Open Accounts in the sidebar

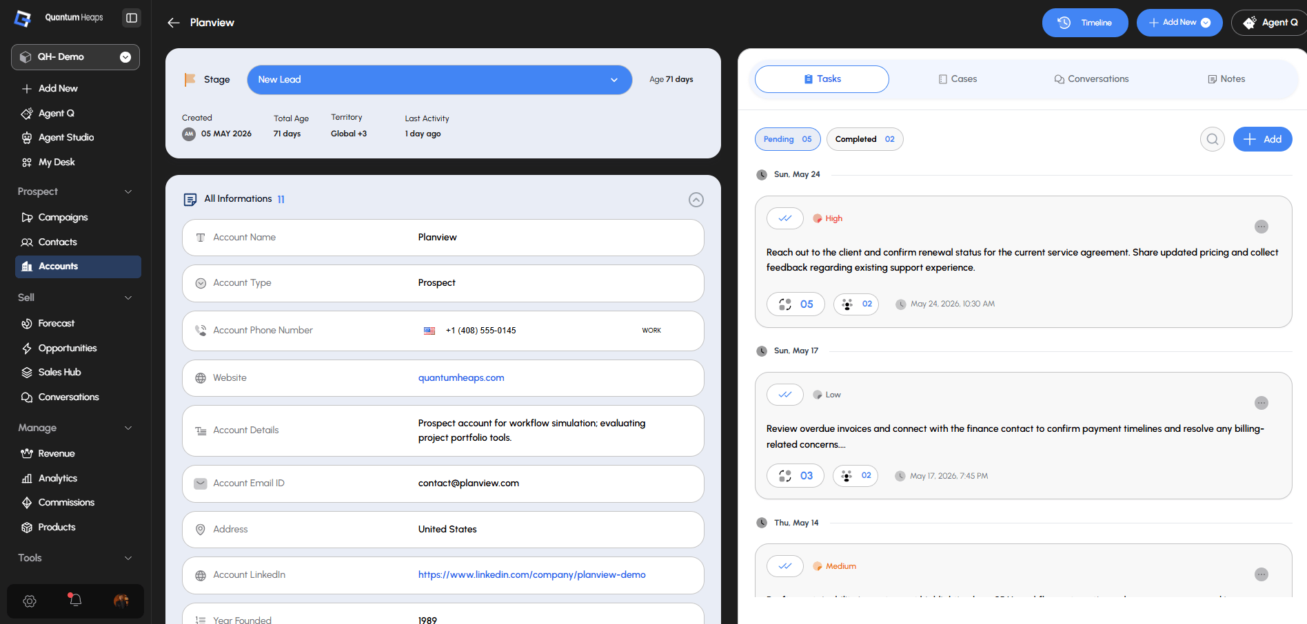(x=78, y=267)
